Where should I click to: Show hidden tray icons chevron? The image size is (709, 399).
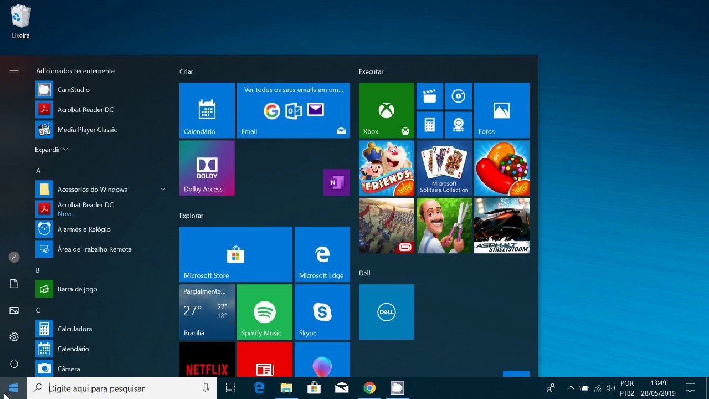[571, 388]
